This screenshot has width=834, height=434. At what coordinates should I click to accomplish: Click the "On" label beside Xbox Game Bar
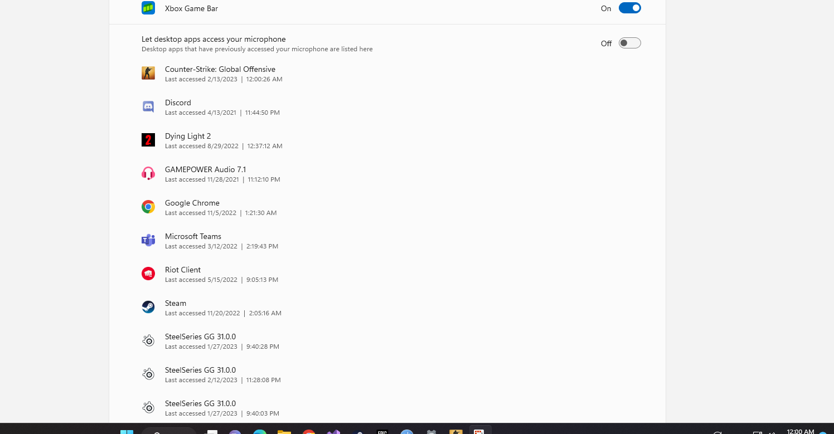tap(606, 8)
